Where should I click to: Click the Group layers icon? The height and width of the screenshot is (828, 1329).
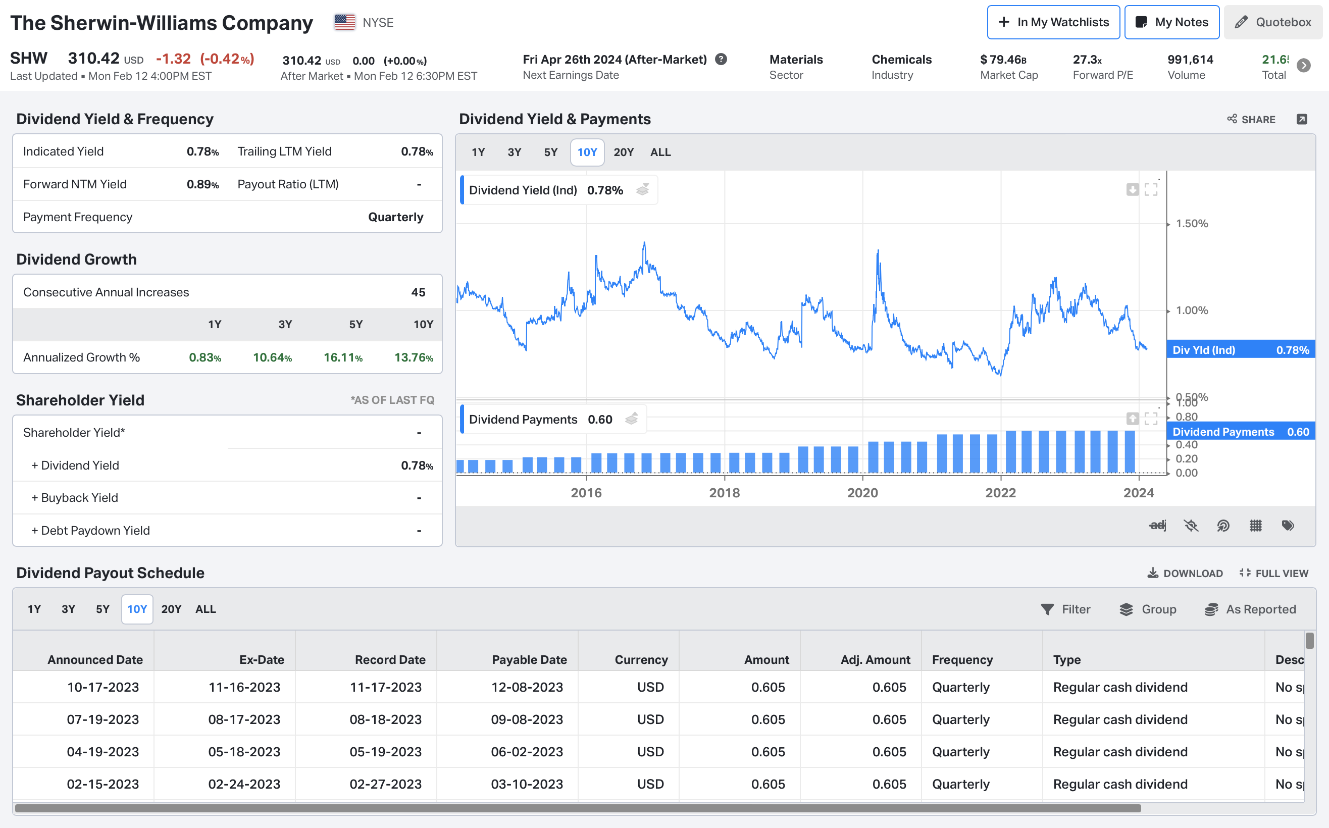click(x=1126, y=609)
